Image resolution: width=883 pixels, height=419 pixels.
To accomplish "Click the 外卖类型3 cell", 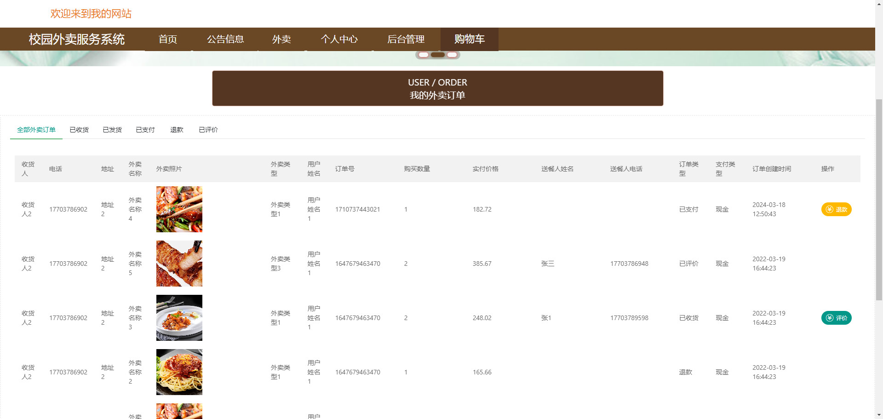I will pyautogui.click(x=281, y=264).
